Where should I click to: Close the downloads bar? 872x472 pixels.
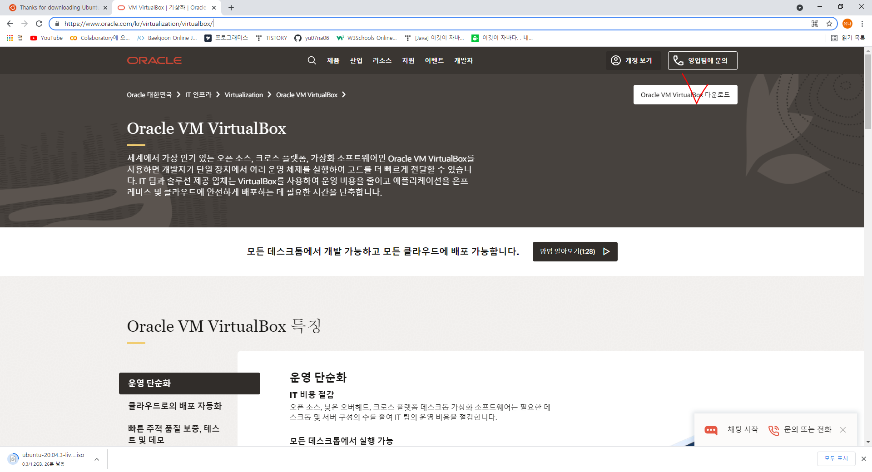pos(864,459)
